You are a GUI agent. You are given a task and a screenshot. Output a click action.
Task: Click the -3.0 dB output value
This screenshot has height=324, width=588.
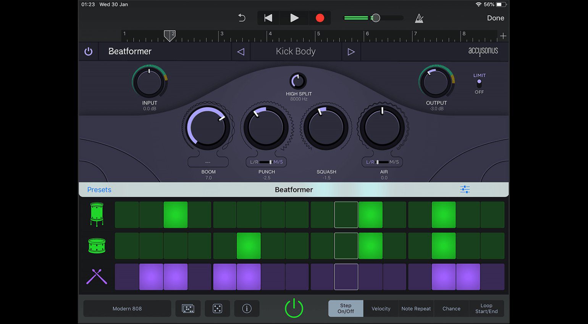(x=436, y=109)
